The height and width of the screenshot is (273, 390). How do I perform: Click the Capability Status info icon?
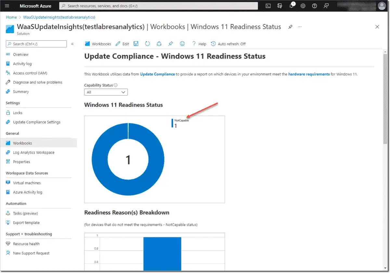[x=116, y=85]
